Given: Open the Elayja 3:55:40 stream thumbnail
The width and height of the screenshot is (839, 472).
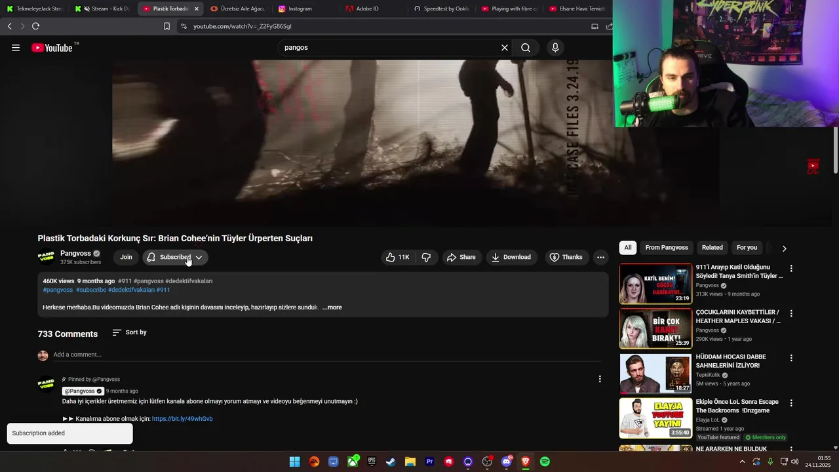Looking at the screenshot, I should pos(655,418).
